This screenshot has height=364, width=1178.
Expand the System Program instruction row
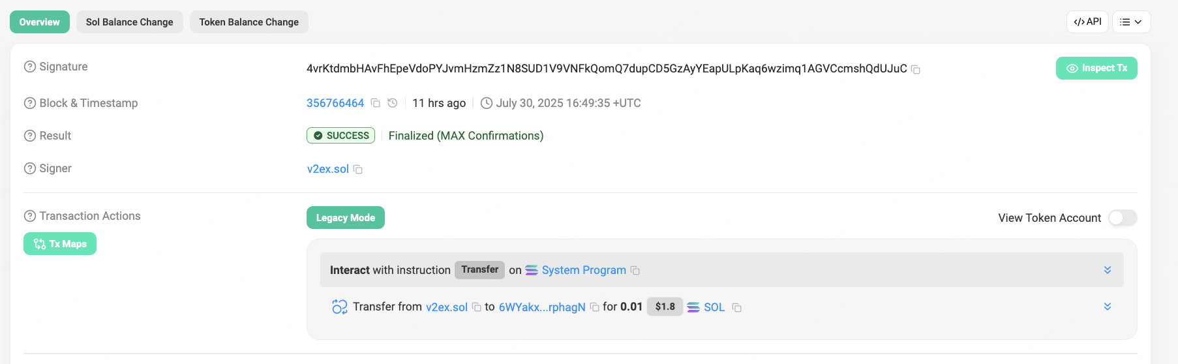tap(1107, 270)
